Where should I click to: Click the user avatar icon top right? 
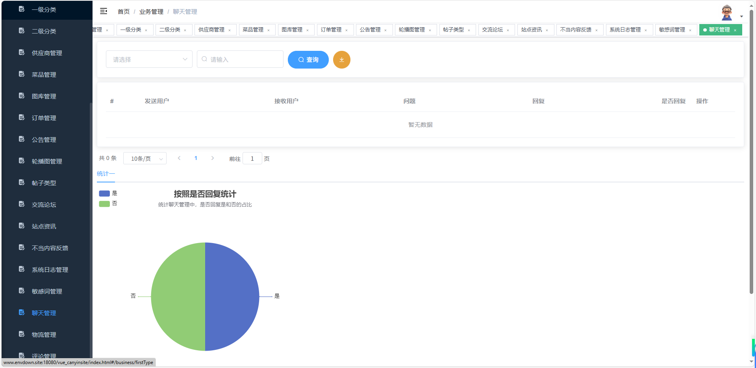(726, 12)
